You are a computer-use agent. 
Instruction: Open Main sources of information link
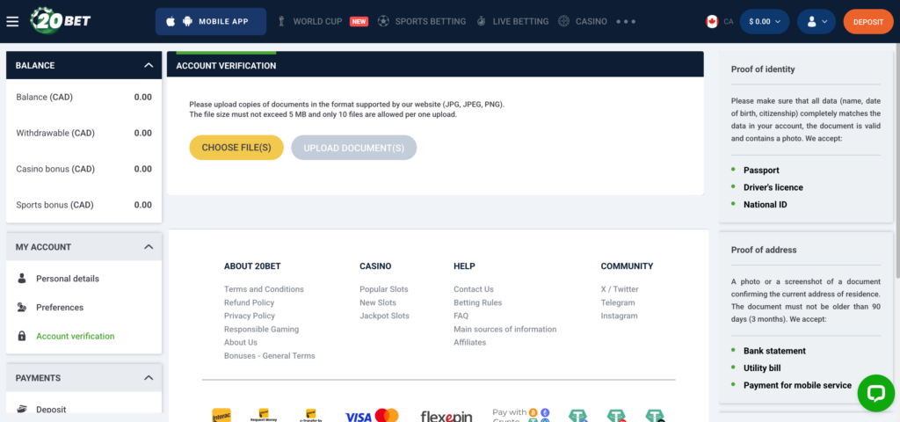point(505,329)
